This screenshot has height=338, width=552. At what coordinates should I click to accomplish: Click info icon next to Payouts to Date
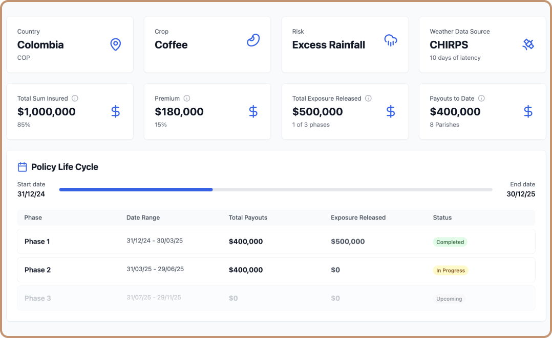coord(481,98)
